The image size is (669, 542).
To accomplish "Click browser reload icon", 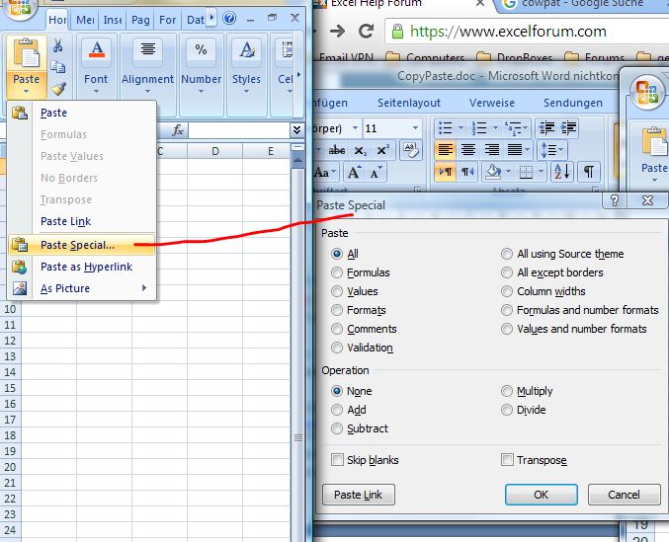I will tap(366, 32).
